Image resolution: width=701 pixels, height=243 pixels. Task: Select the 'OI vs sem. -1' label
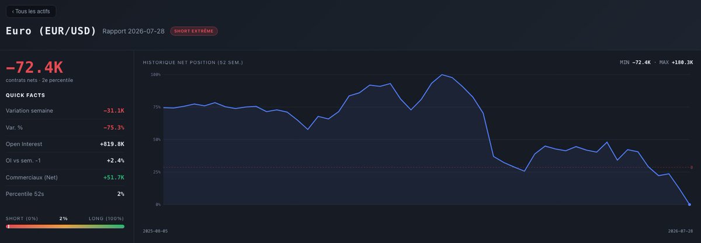(22, 160)
